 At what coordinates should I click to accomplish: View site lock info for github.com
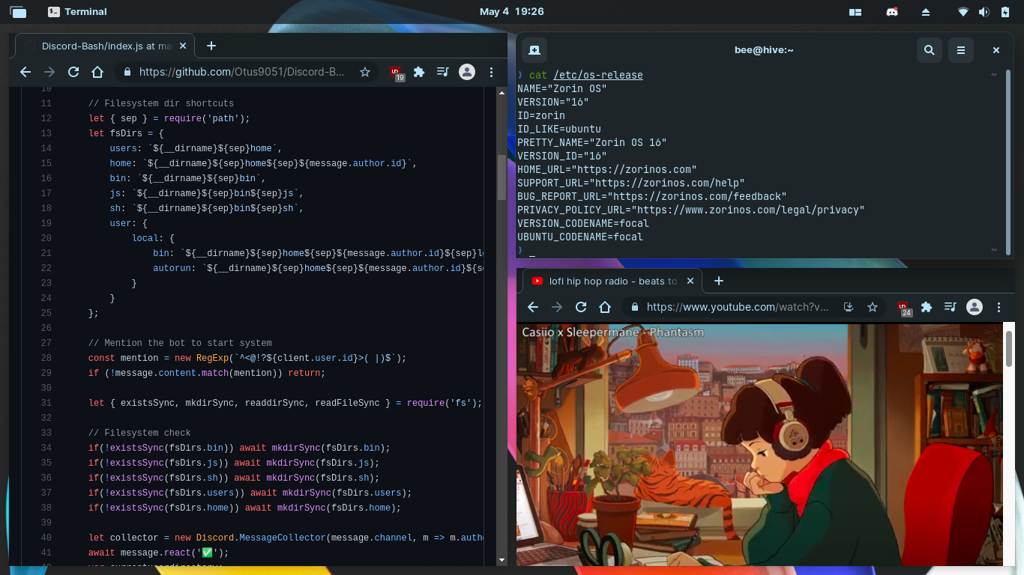pyautogui.click(x=127, y=72)
